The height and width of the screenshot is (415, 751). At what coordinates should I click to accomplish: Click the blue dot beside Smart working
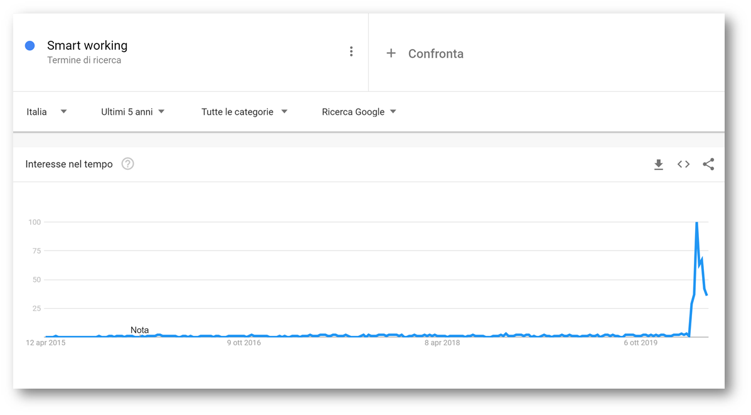(x=29, y=46)
